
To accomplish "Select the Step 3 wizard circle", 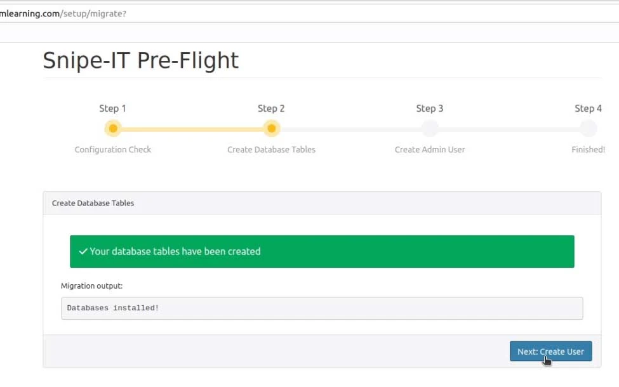I will pos(430,129).
